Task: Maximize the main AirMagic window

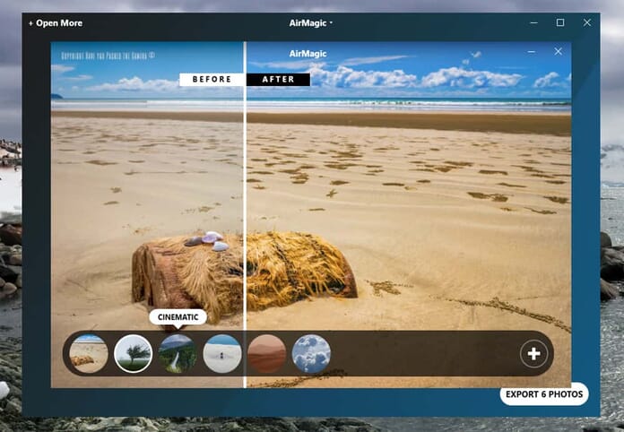Action: [x=560, y=22]
